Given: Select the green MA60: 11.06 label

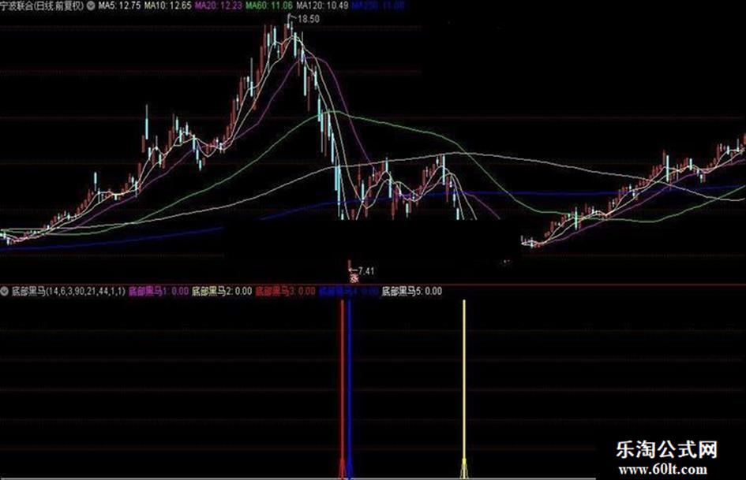Looking at the screenshot, I should (269, 6).
